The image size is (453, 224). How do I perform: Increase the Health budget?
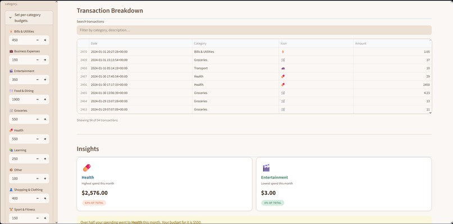[45, 139]
